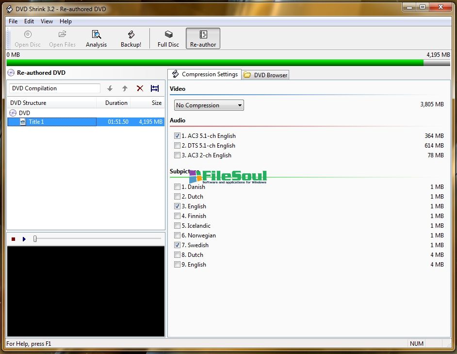Switch to the DVD Browser tab
This screenshot has width=457, height=354.
pyautogui.click(x=266, y=75)
